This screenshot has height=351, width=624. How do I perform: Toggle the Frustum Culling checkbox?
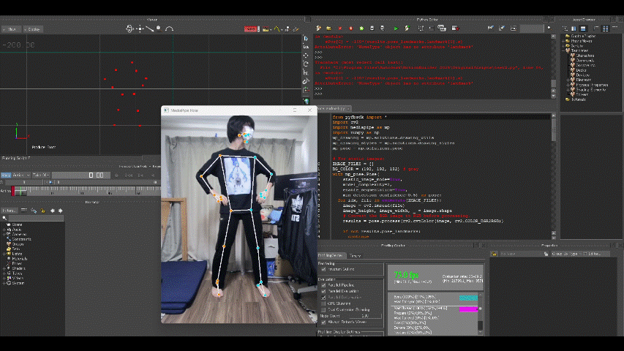coord(323,269)
